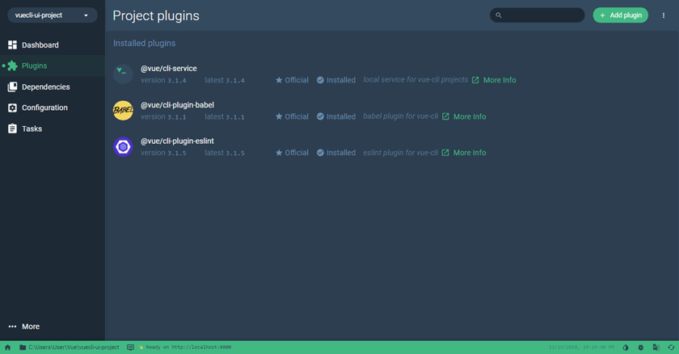Viewport: 679px width, 354px height.
Task: Click external link icon for cli-service
Action: coord(475,80)
